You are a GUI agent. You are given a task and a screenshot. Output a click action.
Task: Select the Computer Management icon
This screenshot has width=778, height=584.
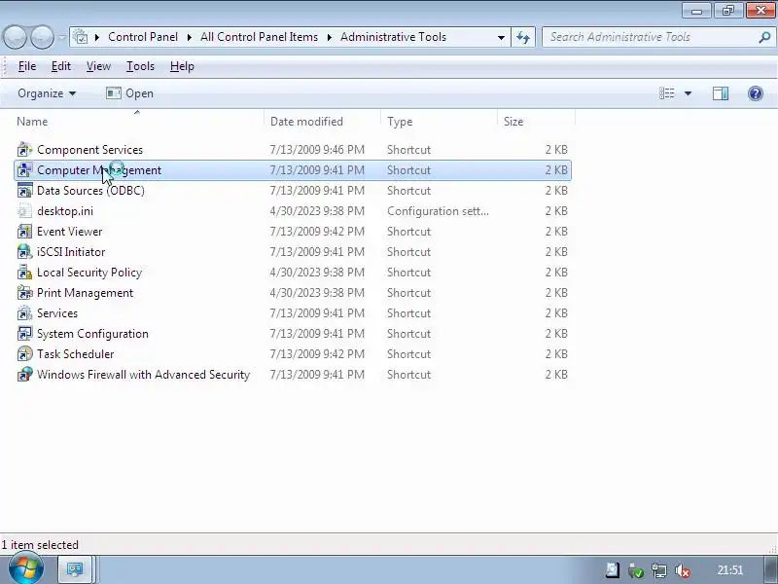(x=24, y=170)
